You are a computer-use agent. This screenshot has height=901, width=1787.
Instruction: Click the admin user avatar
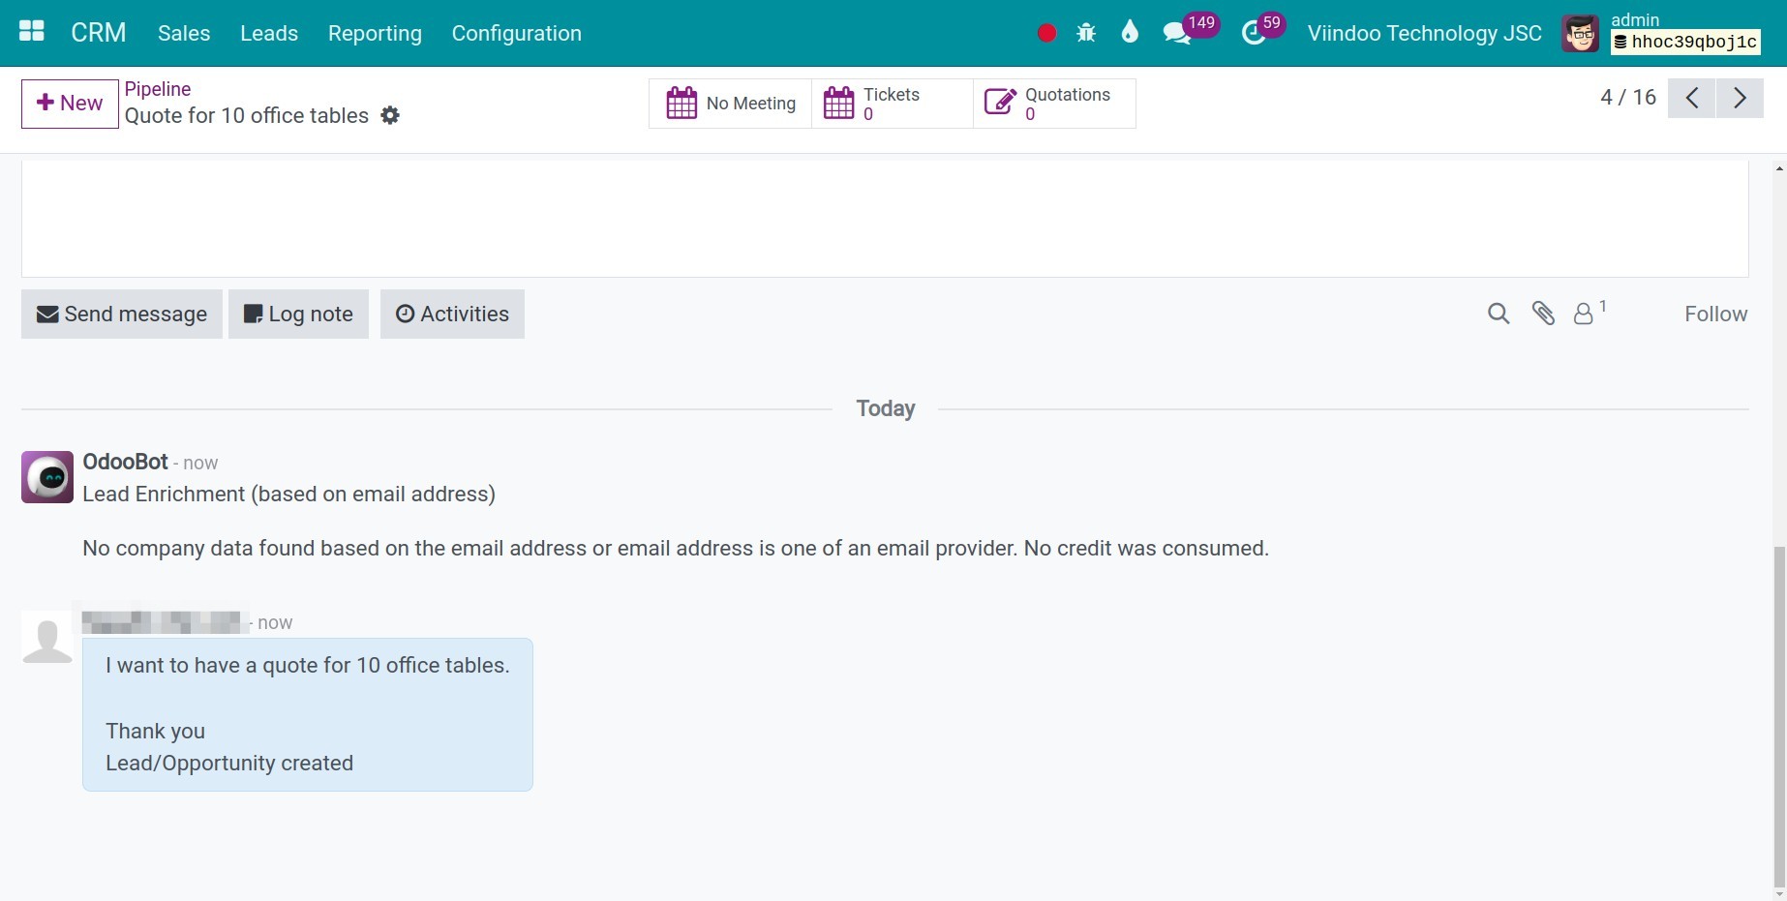[x=1580, y=34]
